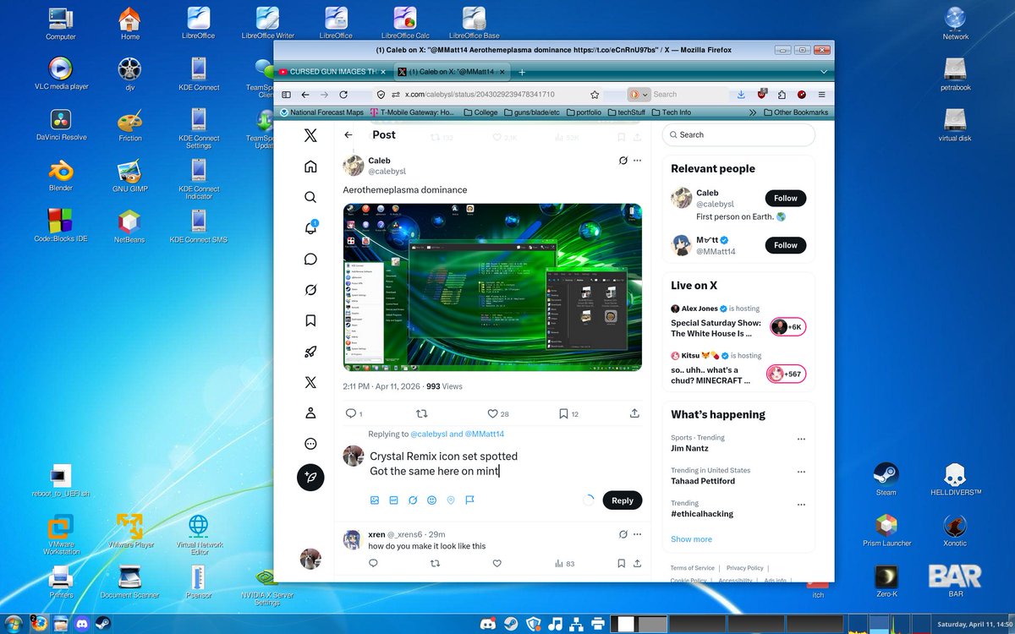1015x634 pixels.
Task: Submit the reply with Reply button
Action: point(623,500)
